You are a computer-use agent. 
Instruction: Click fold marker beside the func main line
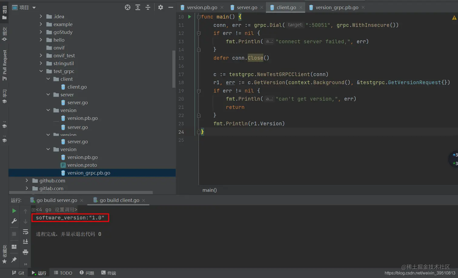coord(199,17)
